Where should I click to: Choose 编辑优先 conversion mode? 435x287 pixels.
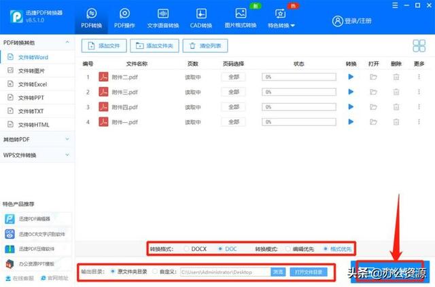(x=300, y=249)
